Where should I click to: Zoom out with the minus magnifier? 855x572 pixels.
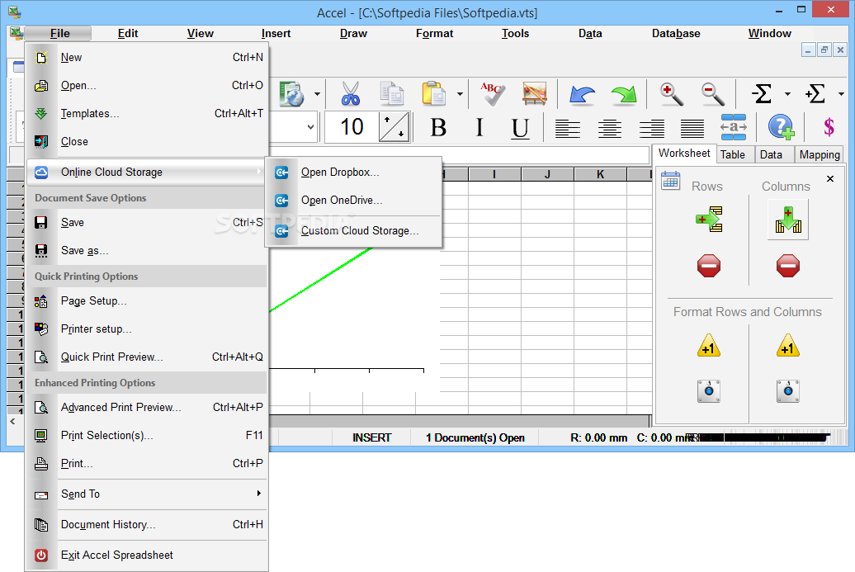tap(713, 94)
